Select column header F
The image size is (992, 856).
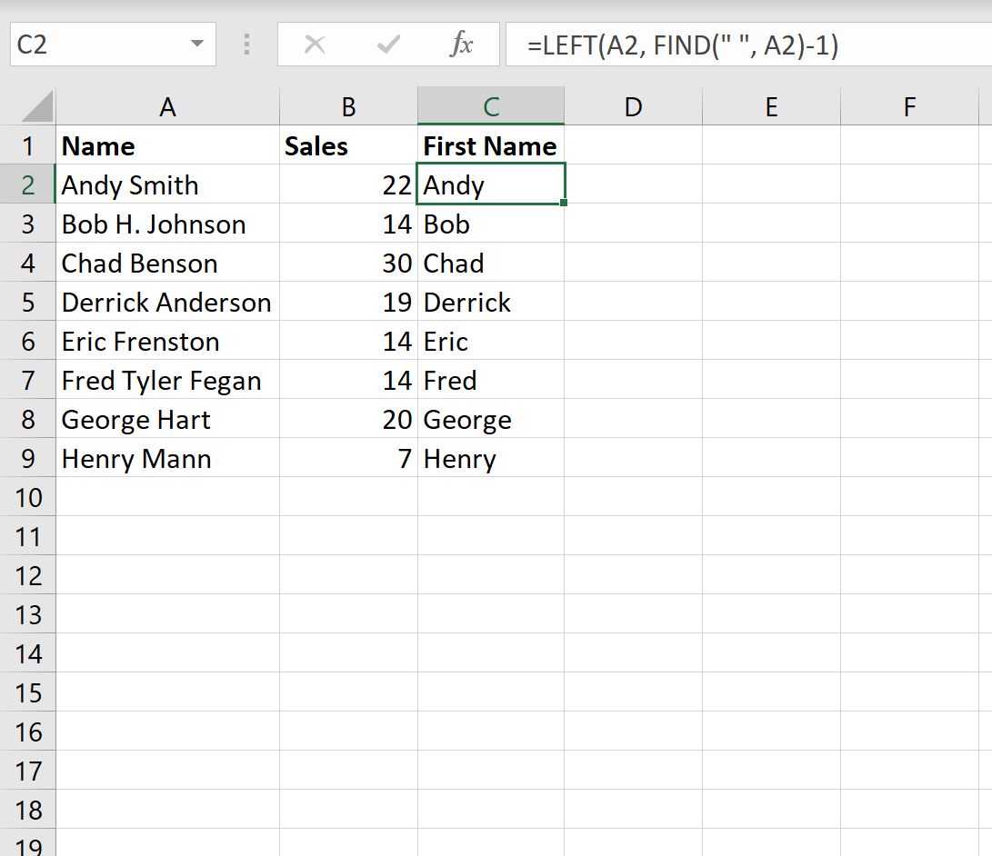click(909, 106)
